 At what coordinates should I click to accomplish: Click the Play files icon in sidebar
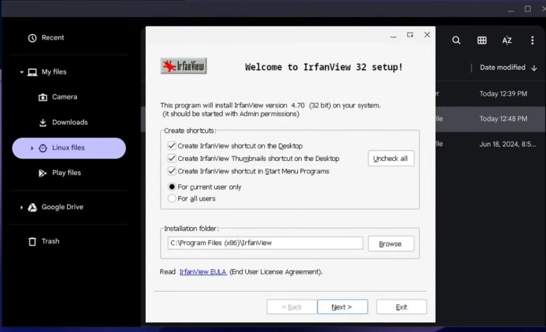[43, 173]
